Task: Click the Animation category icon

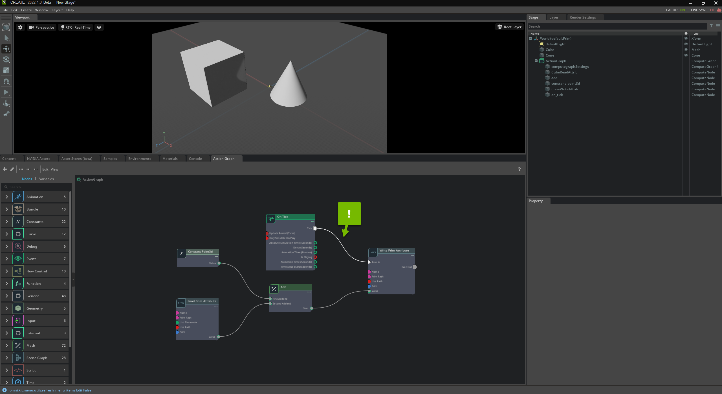Action: pos(18,197)
